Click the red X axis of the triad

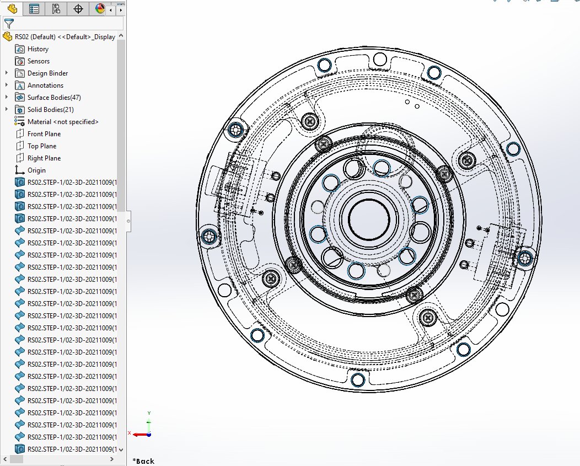point(140,435)
